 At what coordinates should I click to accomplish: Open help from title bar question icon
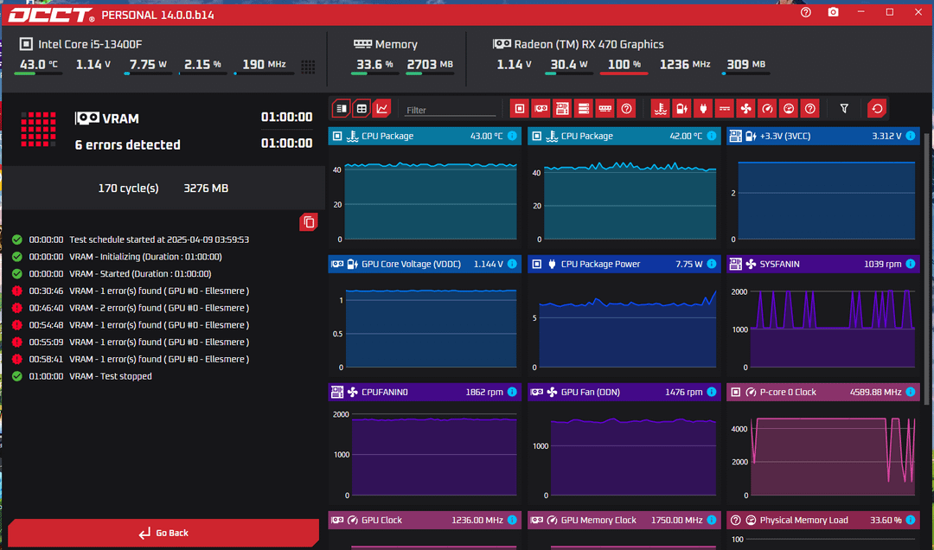click(806, 12)
